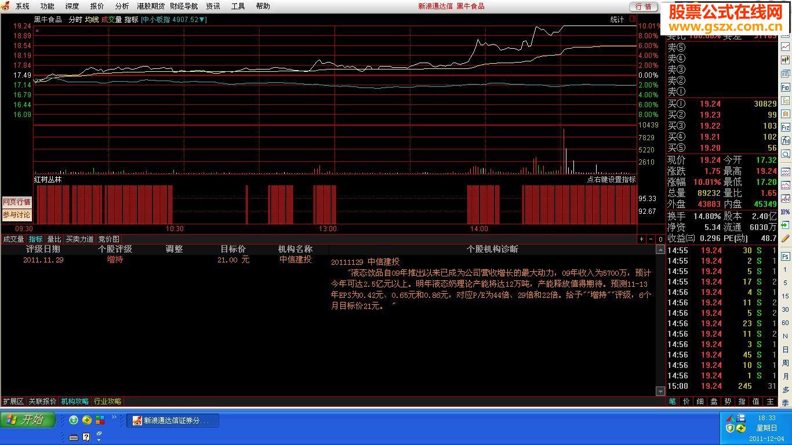Screen dimensions: 792x445
Task: Open the wave chart icon below magnifier
Action: coord(786,172)
